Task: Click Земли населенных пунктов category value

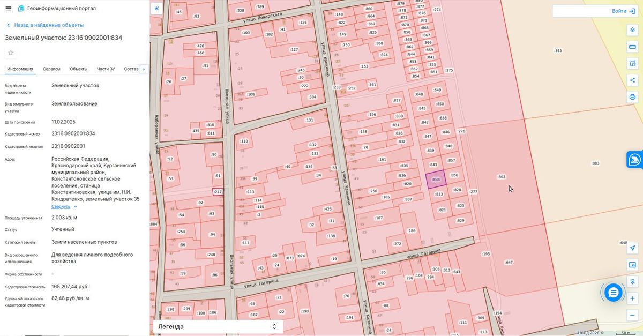Action: click(84, 242)
